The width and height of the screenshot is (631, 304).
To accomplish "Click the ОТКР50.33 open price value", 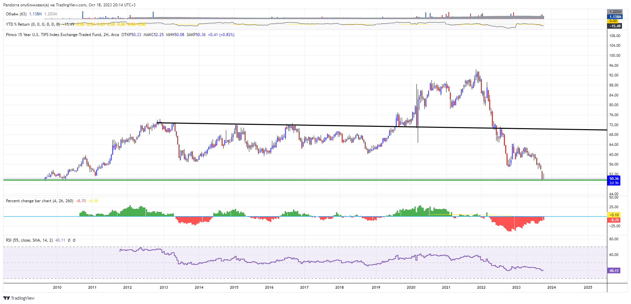I will click(x=131, y=35).
